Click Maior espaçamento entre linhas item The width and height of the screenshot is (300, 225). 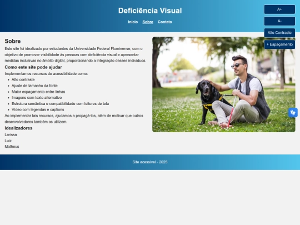coord(38,92)
